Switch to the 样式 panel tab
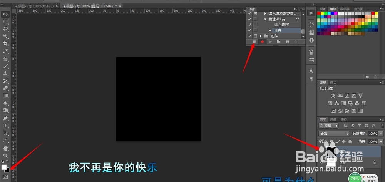The width and height of the screenshot is (385, 182). (333, 83)
